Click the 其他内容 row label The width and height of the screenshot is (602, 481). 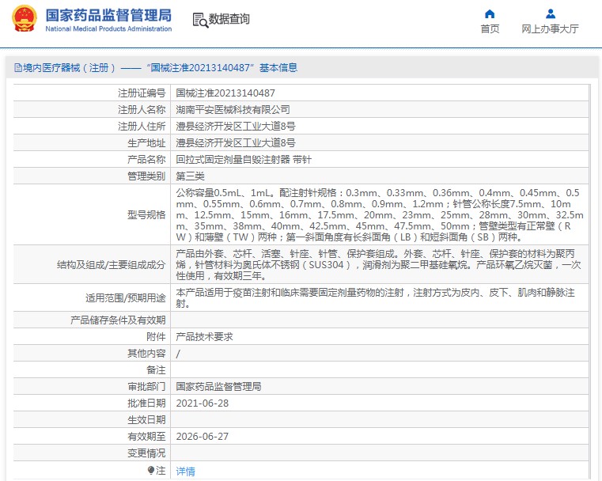click(x=146, y=354)
